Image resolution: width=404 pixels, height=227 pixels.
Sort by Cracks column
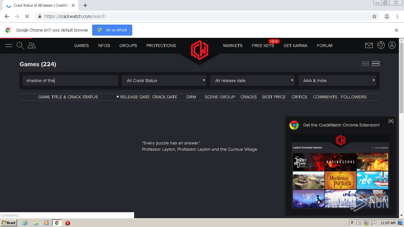point(248,97)
